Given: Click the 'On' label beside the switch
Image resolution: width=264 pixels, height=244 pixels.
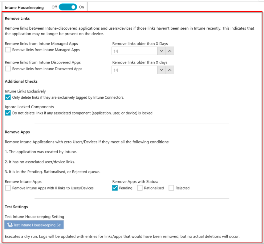Looking at the screenshot, I should point(82,7).
